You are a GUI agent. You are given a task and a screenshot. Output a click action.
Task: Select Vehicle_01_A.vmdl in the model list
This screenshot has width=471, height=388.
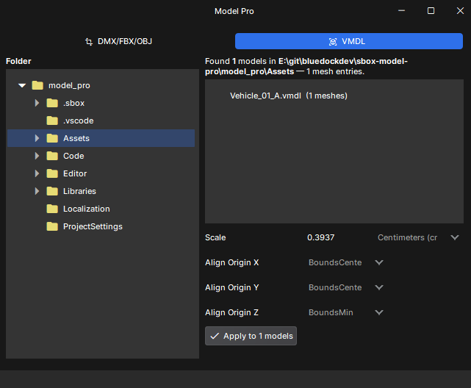point(288,96)
